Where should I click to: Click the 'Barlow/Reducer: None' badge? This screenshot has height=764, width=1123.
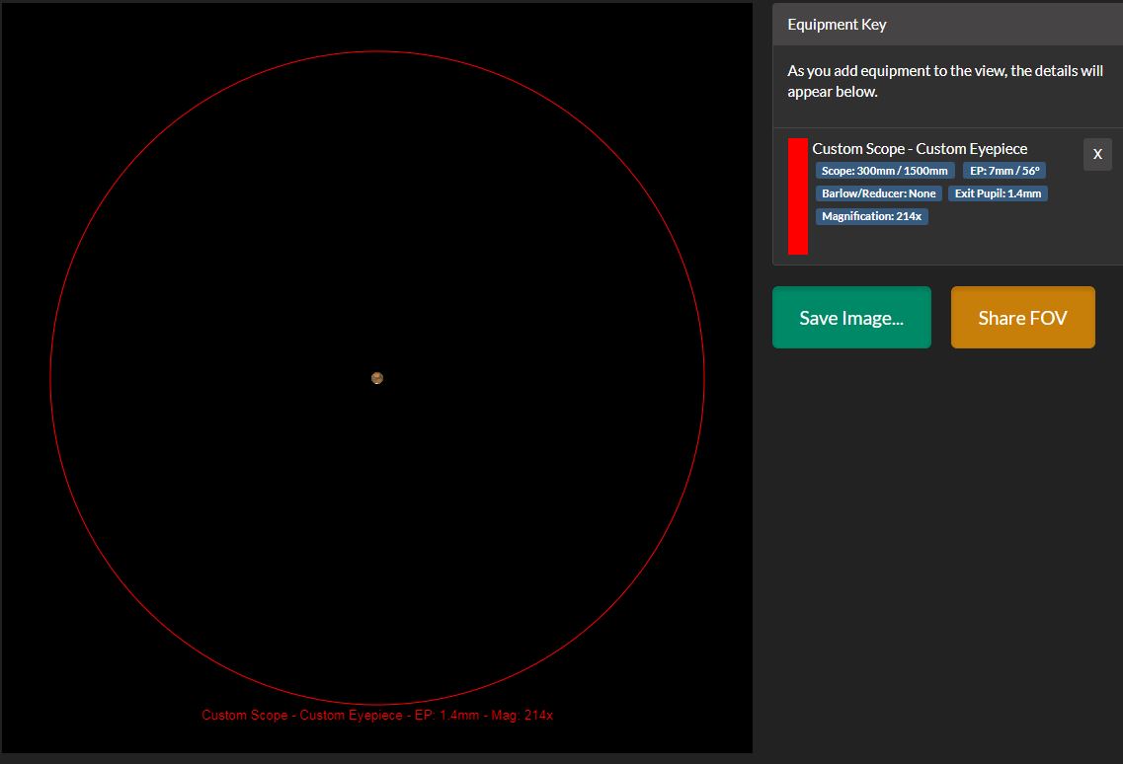tap(879, 193)
